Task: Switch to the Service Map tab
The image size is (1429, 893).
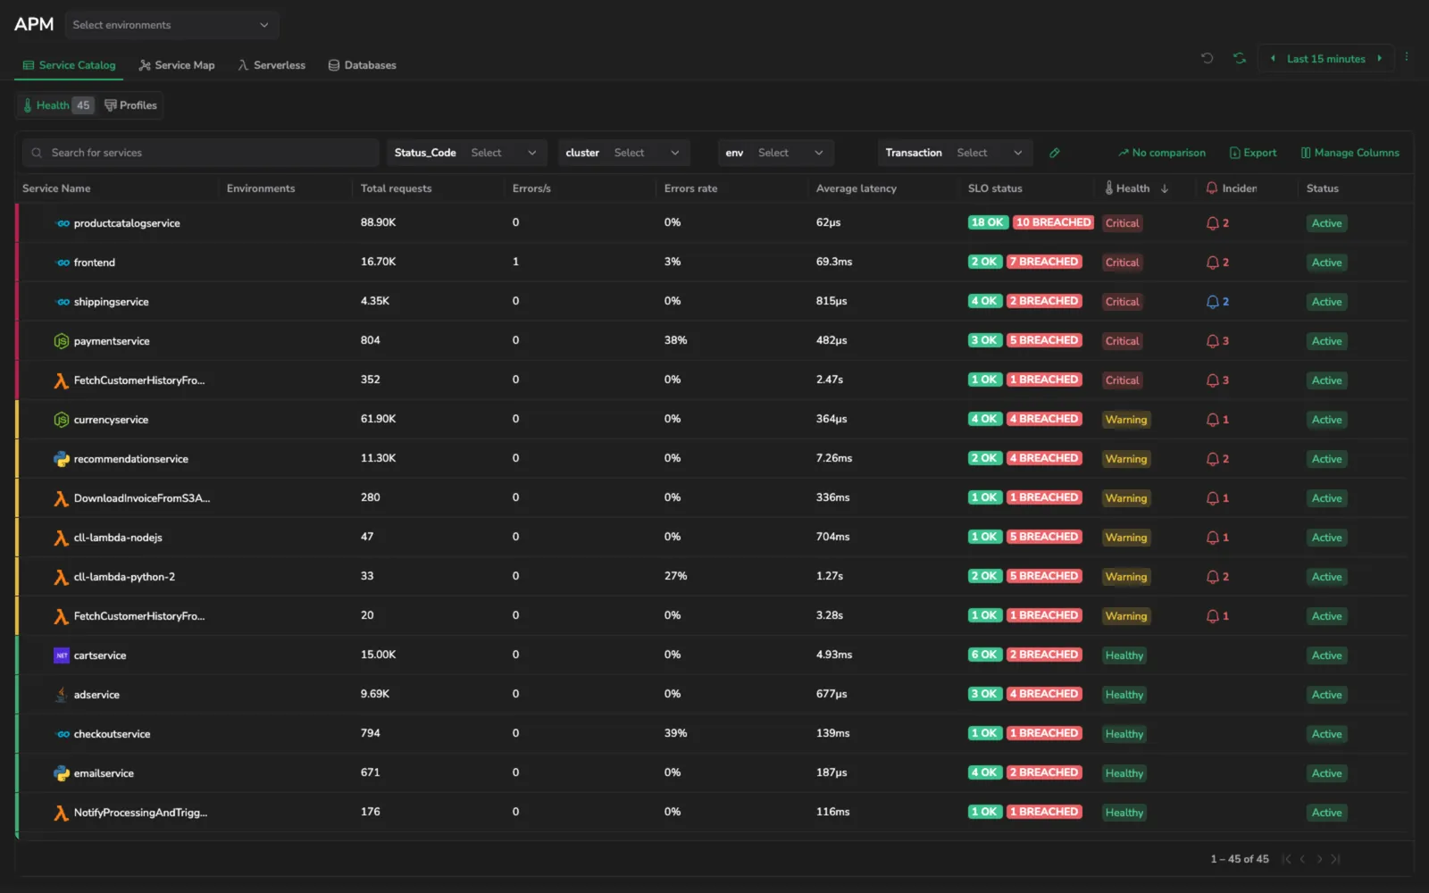Action: coord(177,65)
